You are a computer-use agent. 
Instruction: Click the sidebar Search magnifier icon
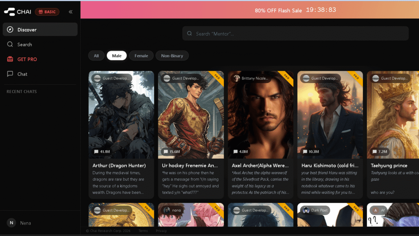(10, 44)
